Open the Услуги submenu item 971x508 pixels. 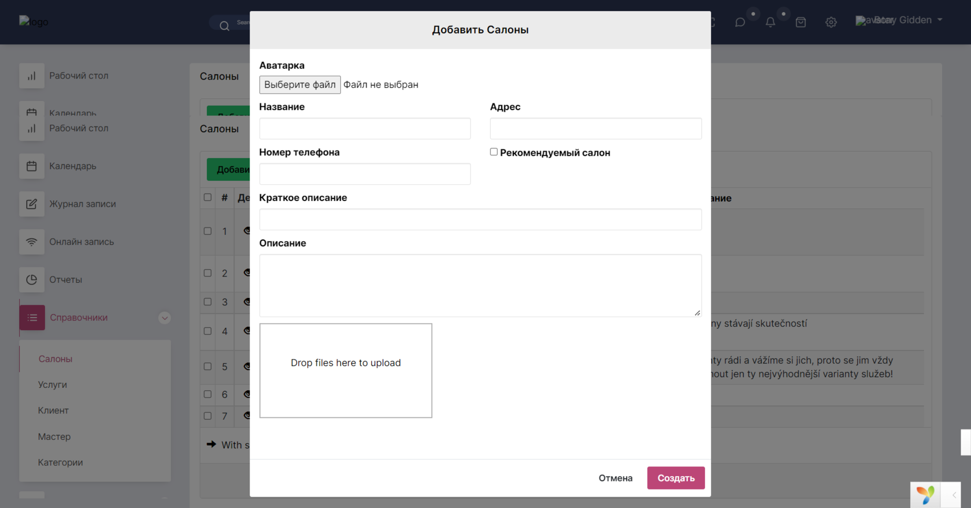(x=53, y=384)
